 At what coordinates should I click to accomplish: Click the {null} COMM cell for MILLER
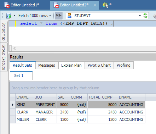(x=79, y=119)
